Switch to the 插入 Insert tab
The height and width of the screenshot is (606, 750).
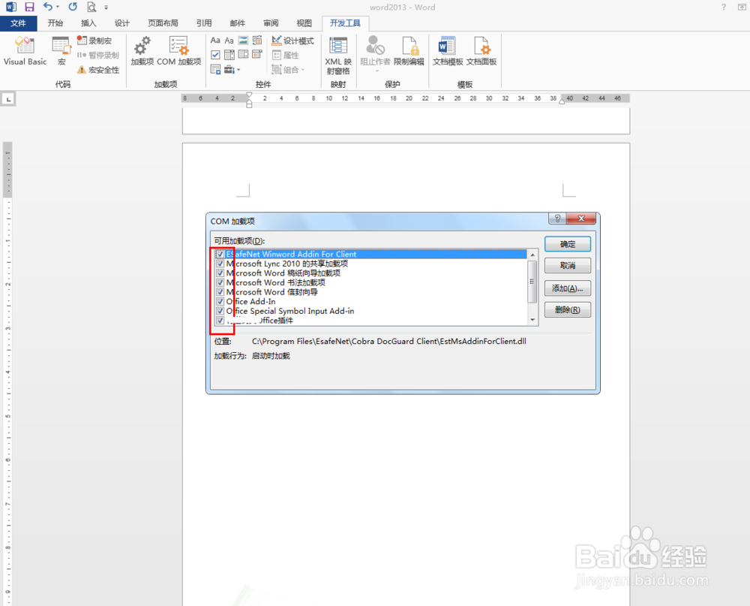click(88, 23)
